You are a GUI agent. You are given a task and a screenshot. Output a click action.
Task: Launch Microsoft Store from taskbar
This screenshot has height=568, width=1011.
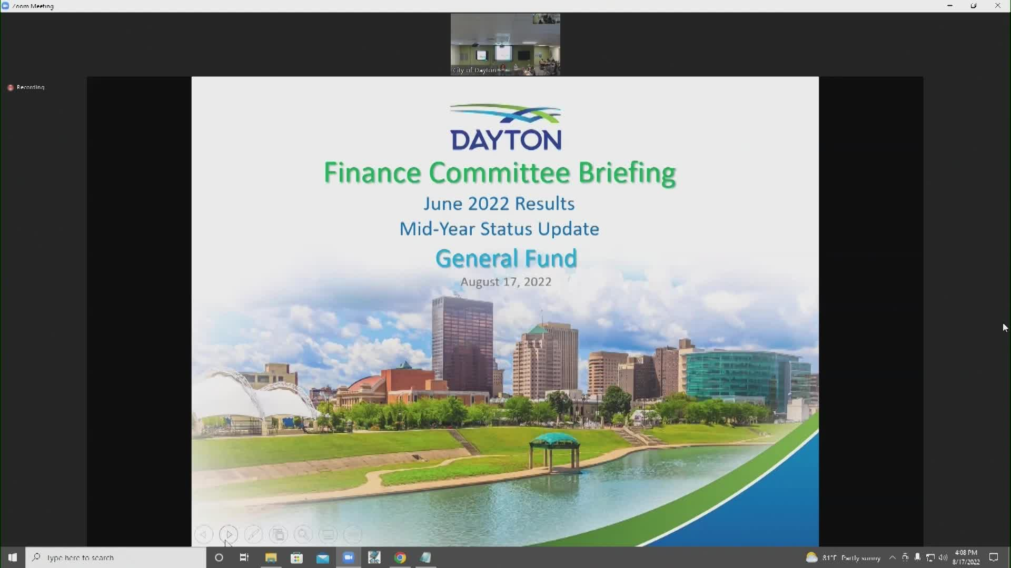coord(296,557)
